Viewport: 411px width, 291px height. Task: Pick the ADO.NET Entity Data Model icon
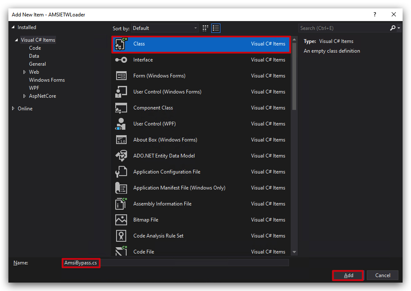121,156
